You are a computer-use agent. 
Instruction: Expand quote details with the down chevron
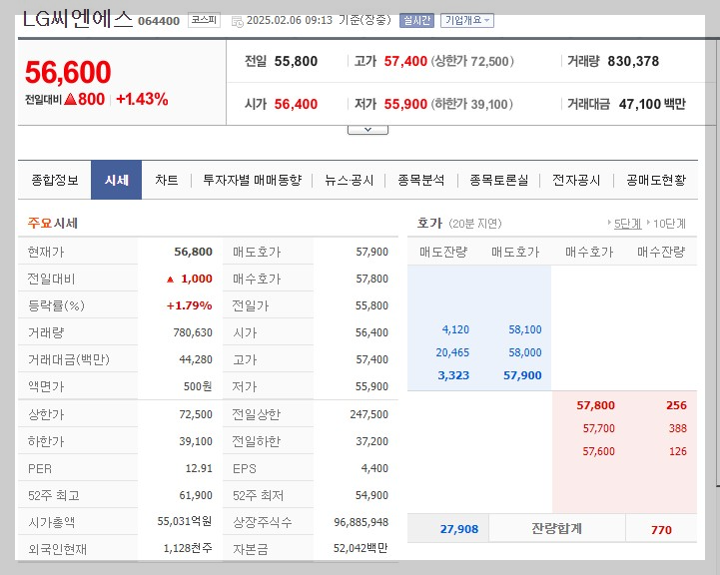tap(367, 130)
